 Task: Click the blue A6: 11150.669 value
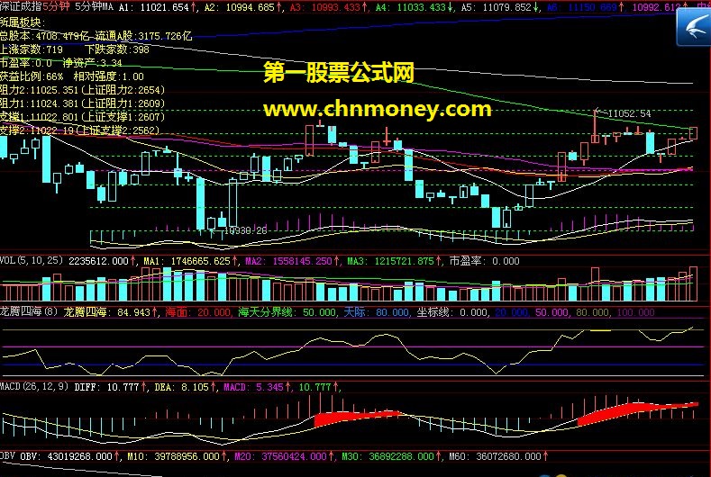(586, 7)
